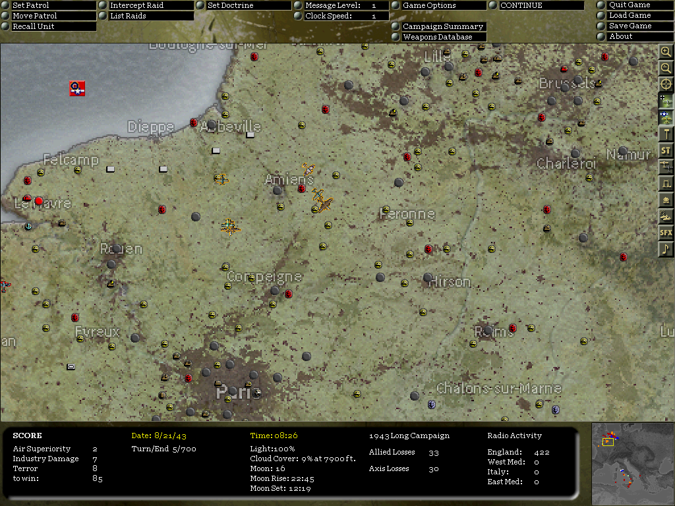Toggle the music note button
This screenshot has width=675, height=506.
coord(666,249)
